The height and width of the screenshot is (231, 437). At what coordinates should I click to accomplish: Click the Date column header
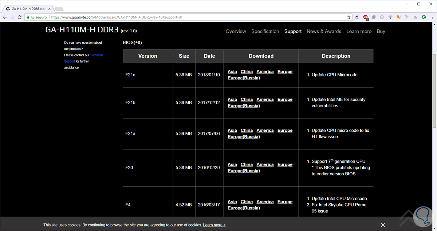tap(209, 56)
